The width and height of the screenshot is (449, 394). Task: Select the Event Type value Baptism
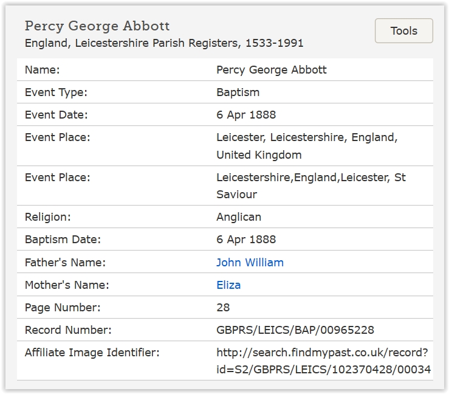pyautogui.click(x=238, y=92)
